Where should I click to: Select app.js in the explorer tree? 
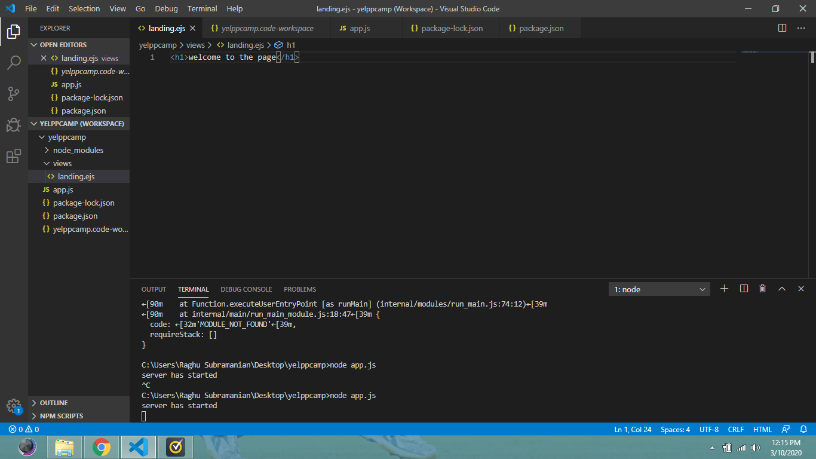click(64, 189)
